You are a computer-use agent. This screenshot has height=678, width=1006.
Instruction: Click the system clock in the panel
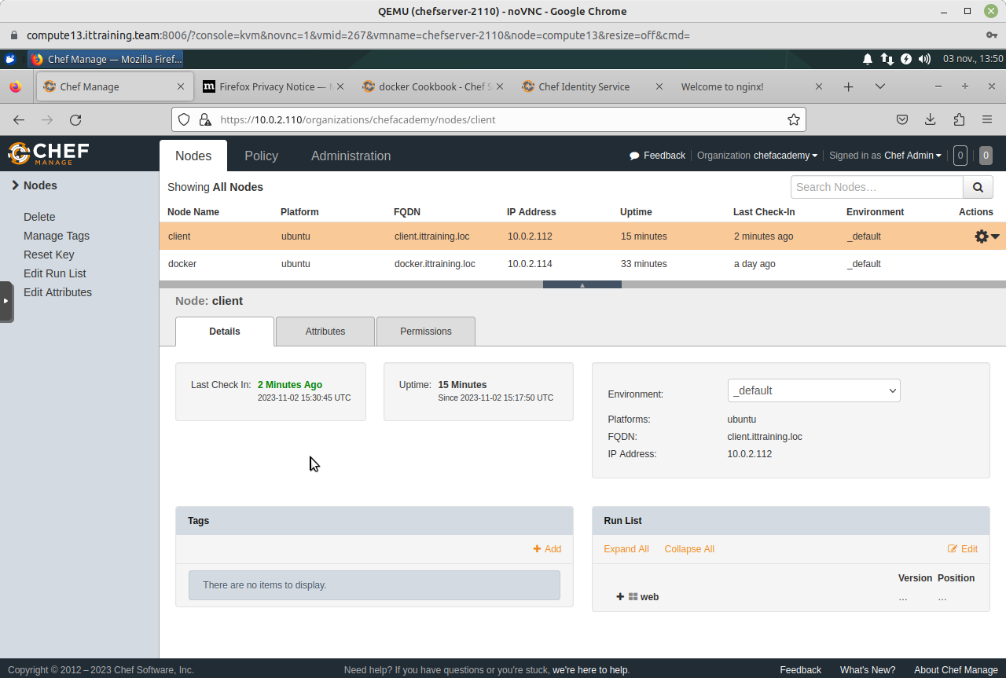click(973, 59)
